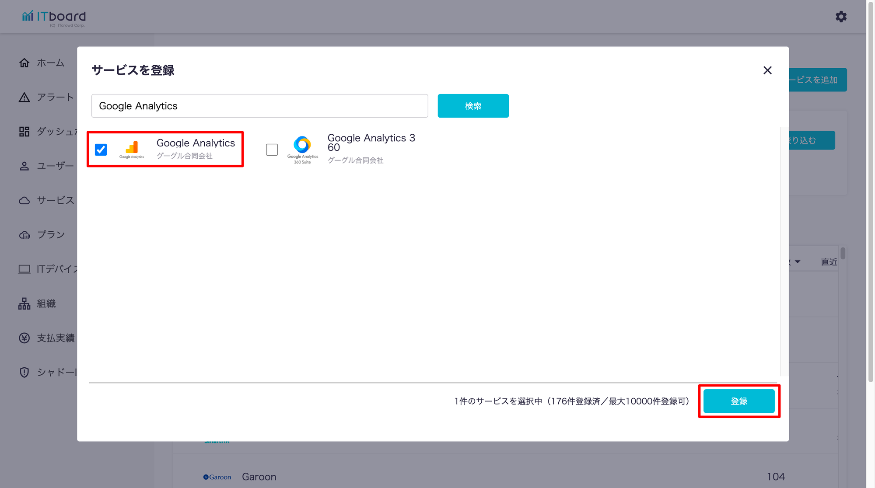Click the Services cloud icon
Image resolution: width=875 pixels, height=488 pixels.
(x=24, y=201)
